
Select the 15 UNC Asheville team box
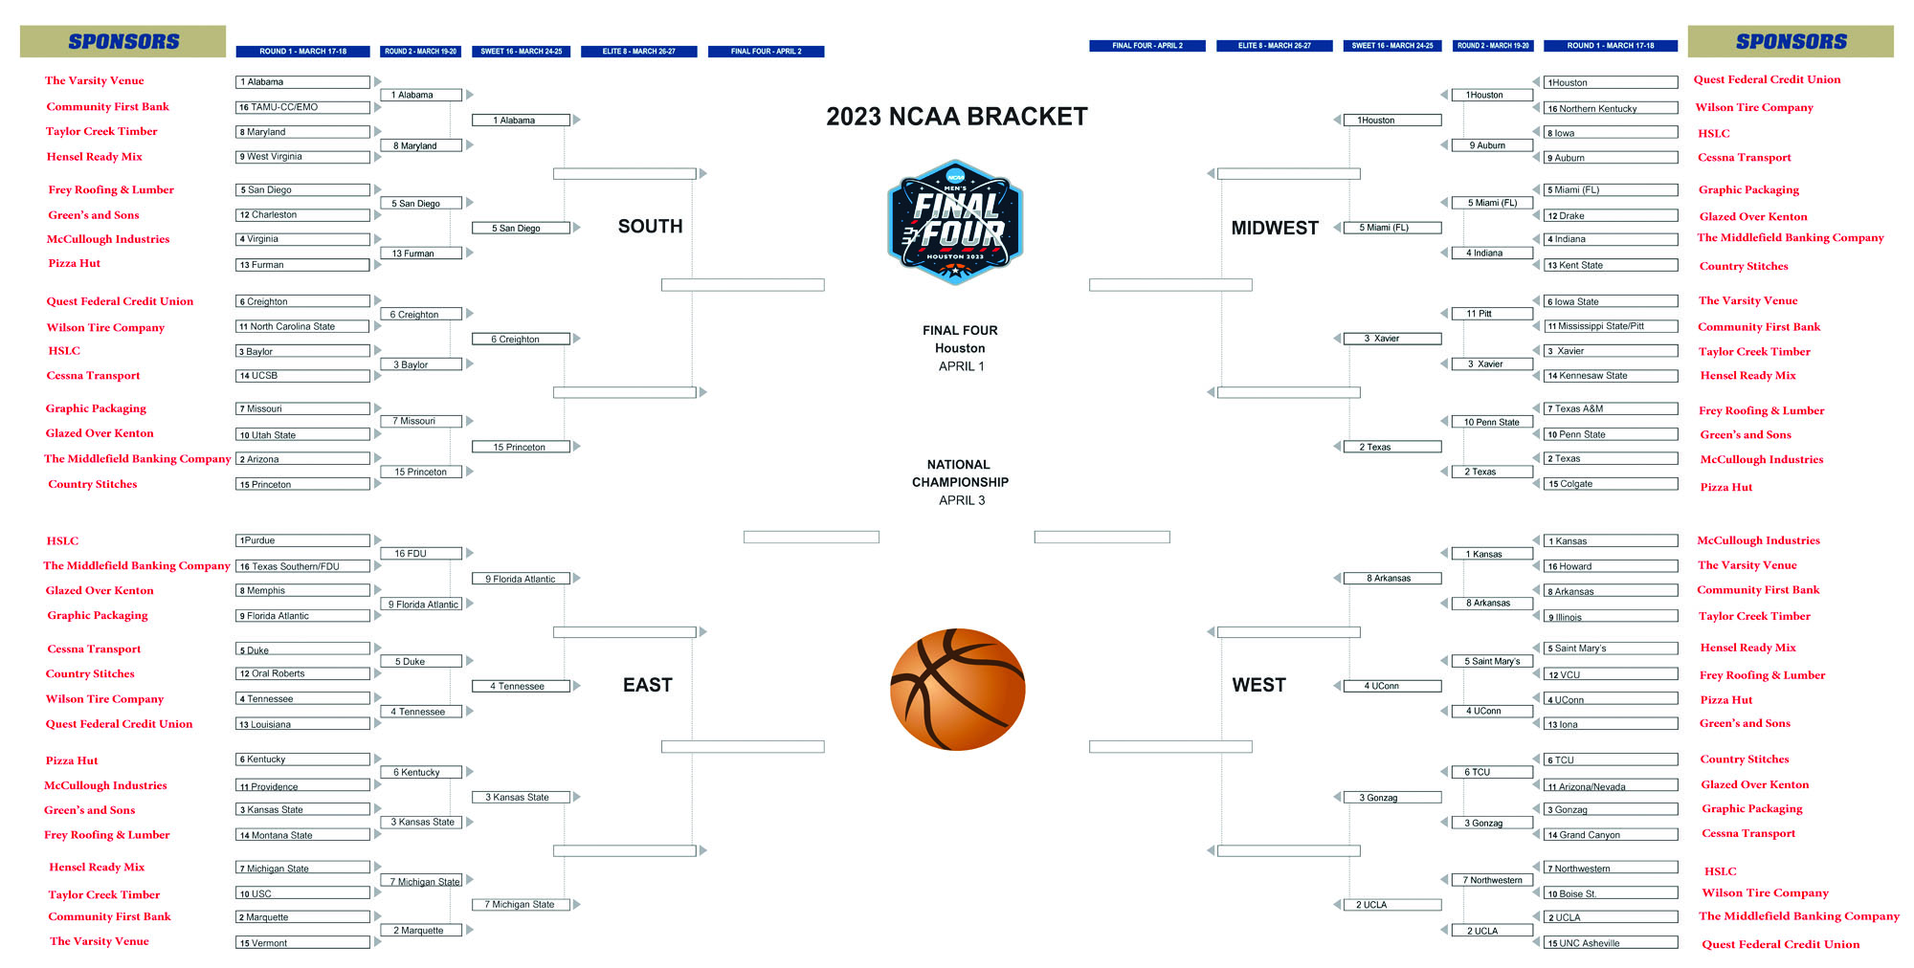pos(1611,943)
